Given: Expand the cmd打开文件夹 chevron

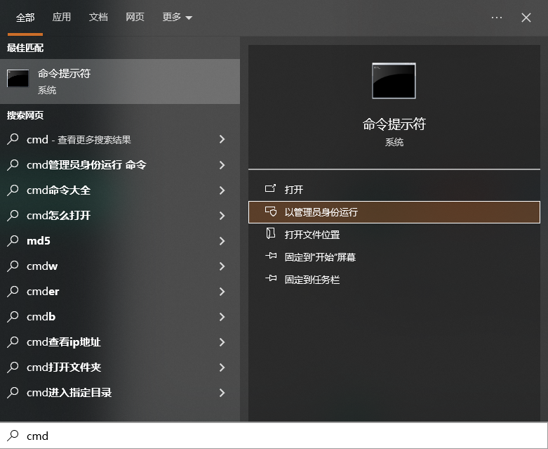Looking at the screenshot, I should 222,367.
